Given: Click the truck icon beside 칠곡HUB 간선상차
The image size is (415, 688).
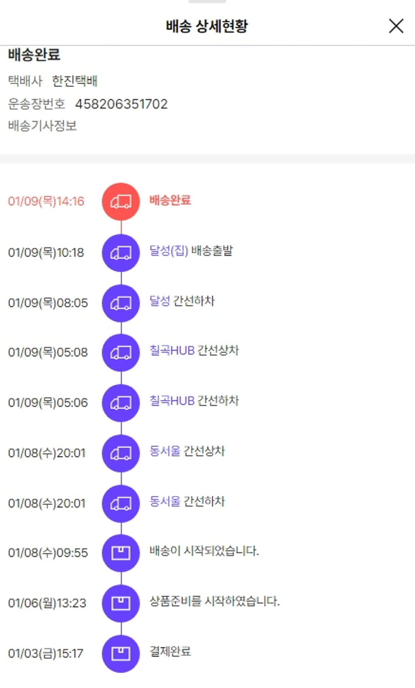Looking at the screenshot, I should click(x=121, y=353).
